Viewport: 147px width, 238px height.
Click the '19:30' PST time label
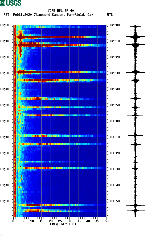tap(5, 169)
